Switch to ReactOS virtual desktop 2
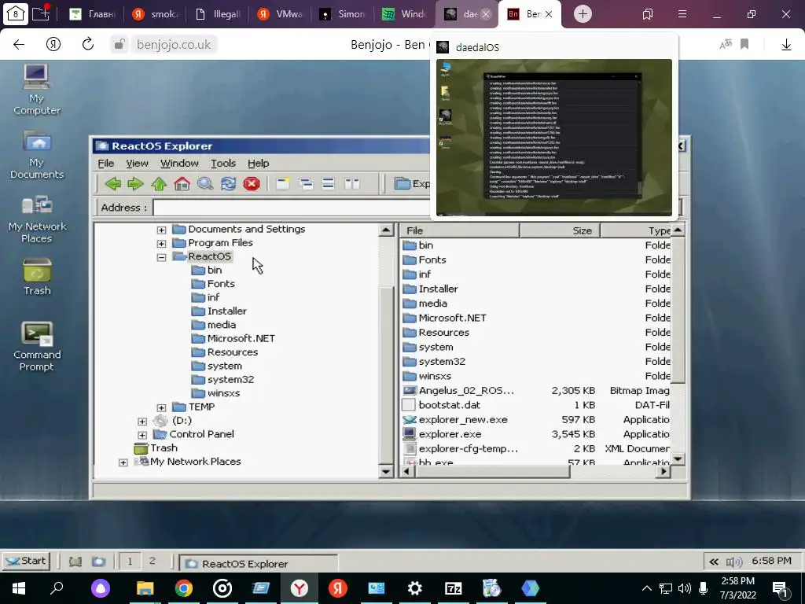Screen dimensions: 805x604 click(152, 561)
